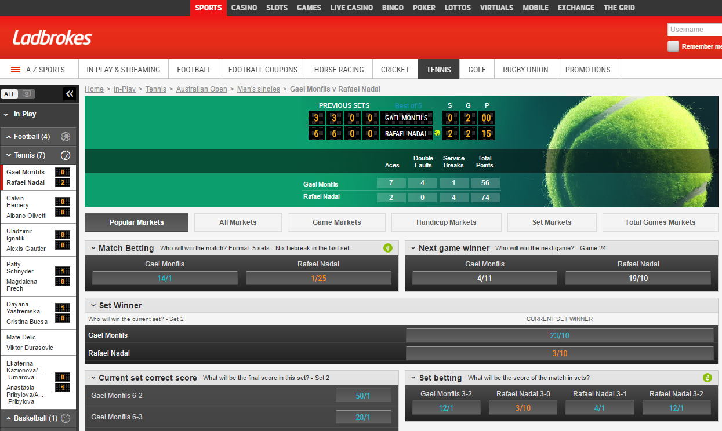Collapse the Set Winner market panel
The image size is (722, 431).
[93, 305]
